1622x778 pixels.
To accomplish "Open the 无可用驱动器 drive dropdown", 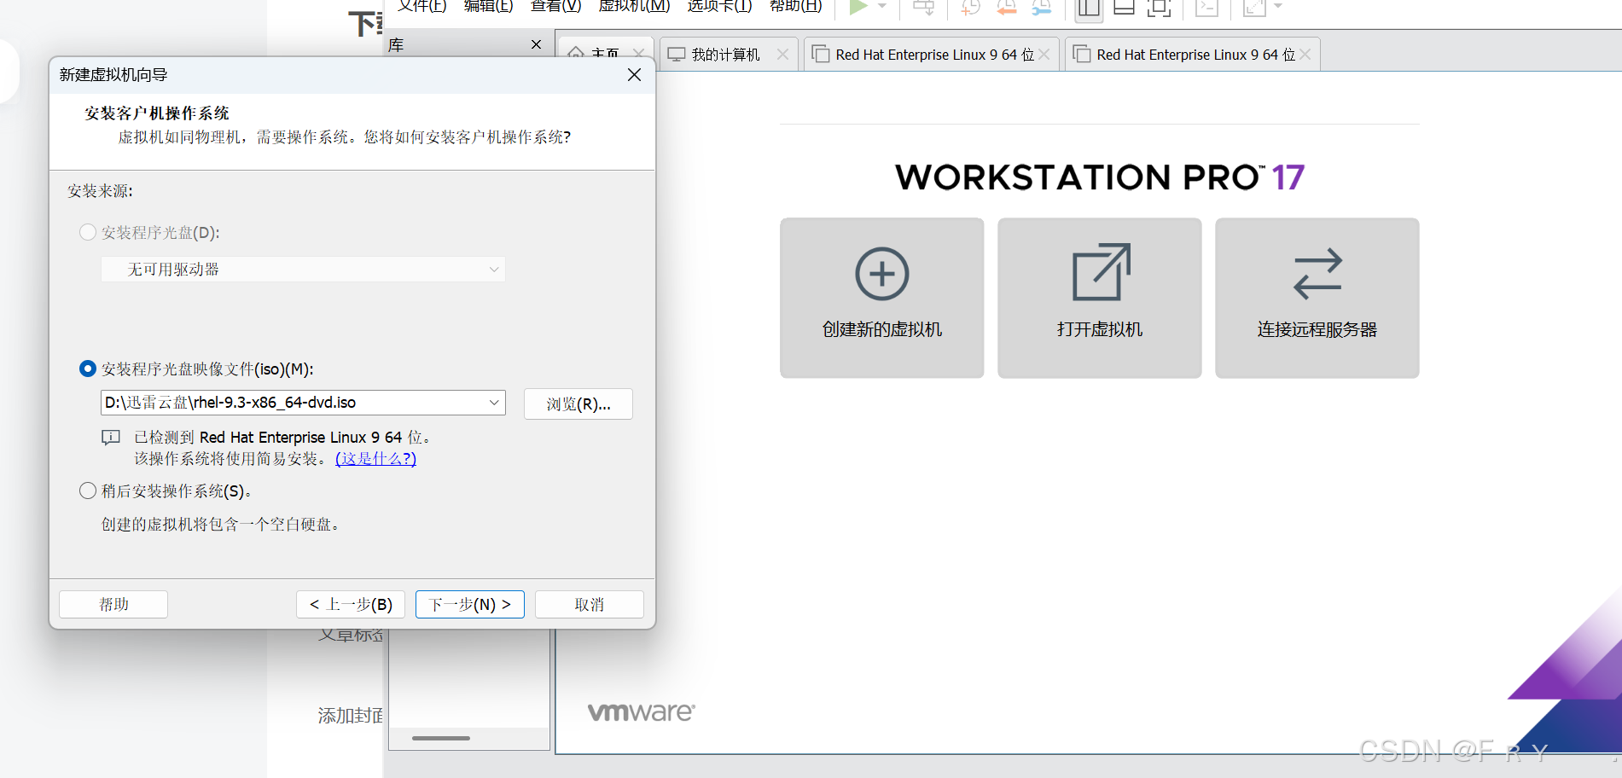I will point(303,269).
